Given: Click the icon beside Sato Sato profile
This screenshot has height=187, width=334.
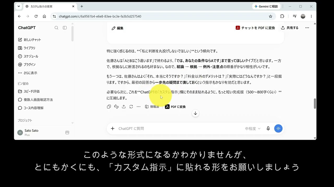Looking at the screenshot, I should [67, 132].
